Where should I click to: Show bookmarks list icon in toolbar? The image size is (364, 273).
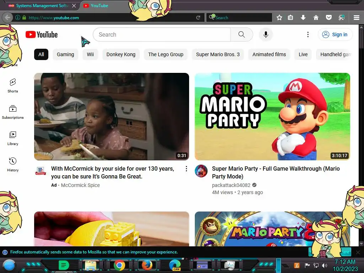click(290, 17)
